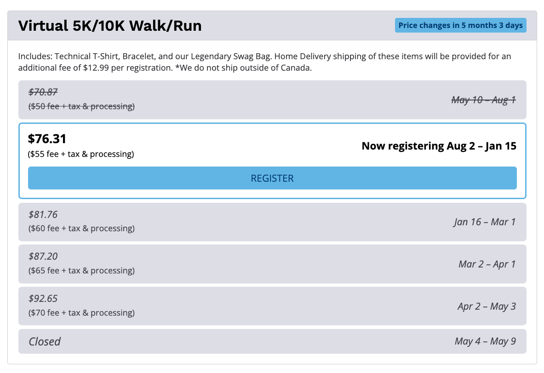Viewport: 544px width, 373px height.
Task: Select the $92.65 price tier
Action: tap(43, 299)
